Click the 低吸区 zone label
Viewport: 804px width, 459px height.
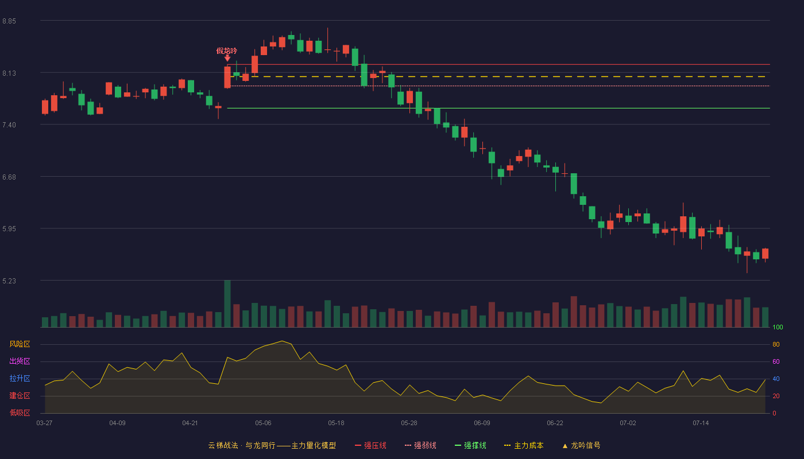pos(20,413)
